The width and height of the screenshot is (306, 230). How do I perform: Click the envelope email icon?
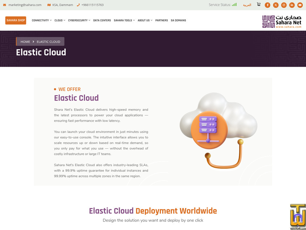point(5,5)
